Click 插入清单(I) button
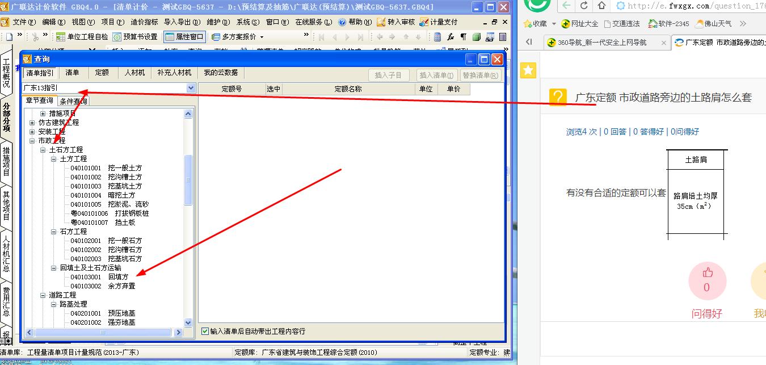 click(x=436, y=75)
